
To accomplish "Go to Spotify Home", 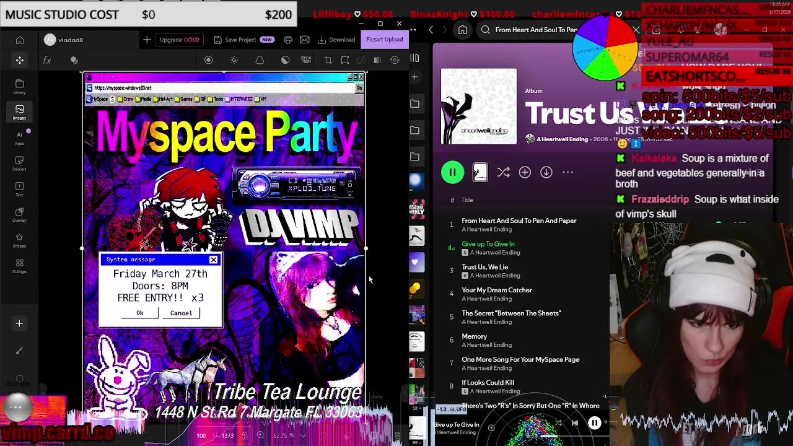I will click(x=462, y=30).
